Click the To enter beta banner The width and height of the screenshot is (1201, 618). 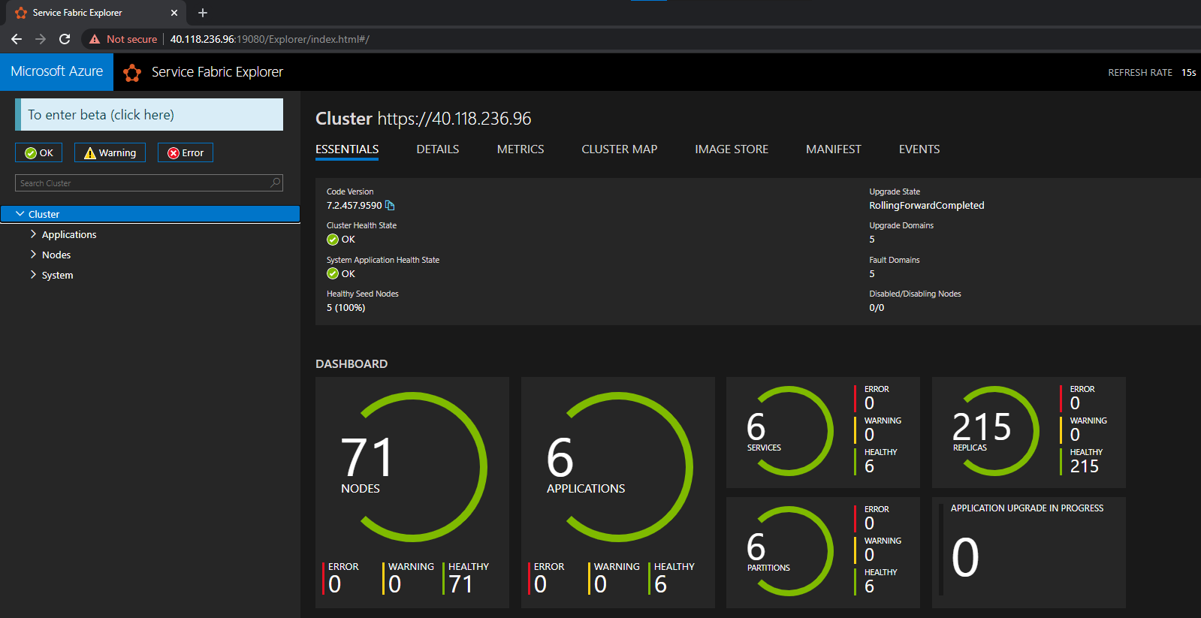(x=149, y=115)
